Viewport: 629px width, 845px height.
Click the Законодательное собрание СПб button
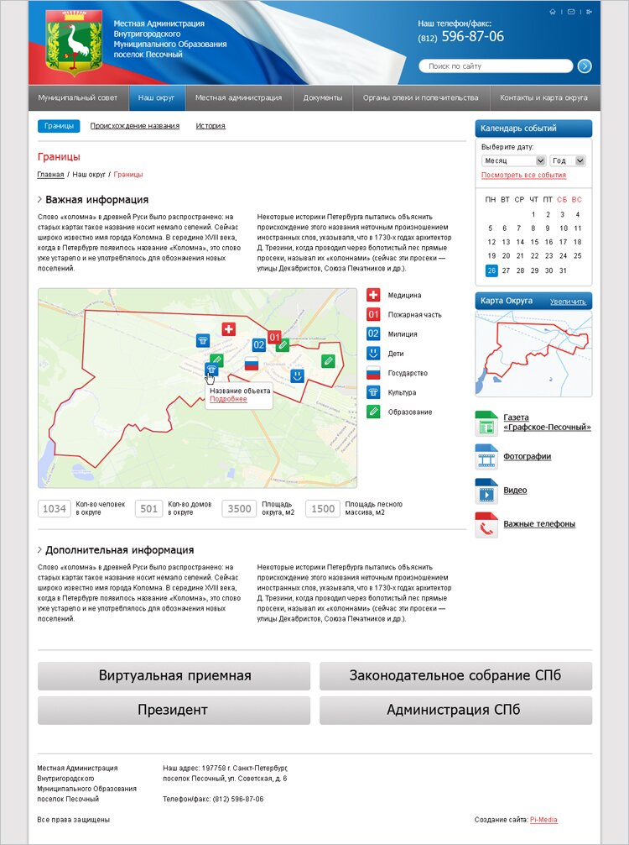(x=455, y=676)
